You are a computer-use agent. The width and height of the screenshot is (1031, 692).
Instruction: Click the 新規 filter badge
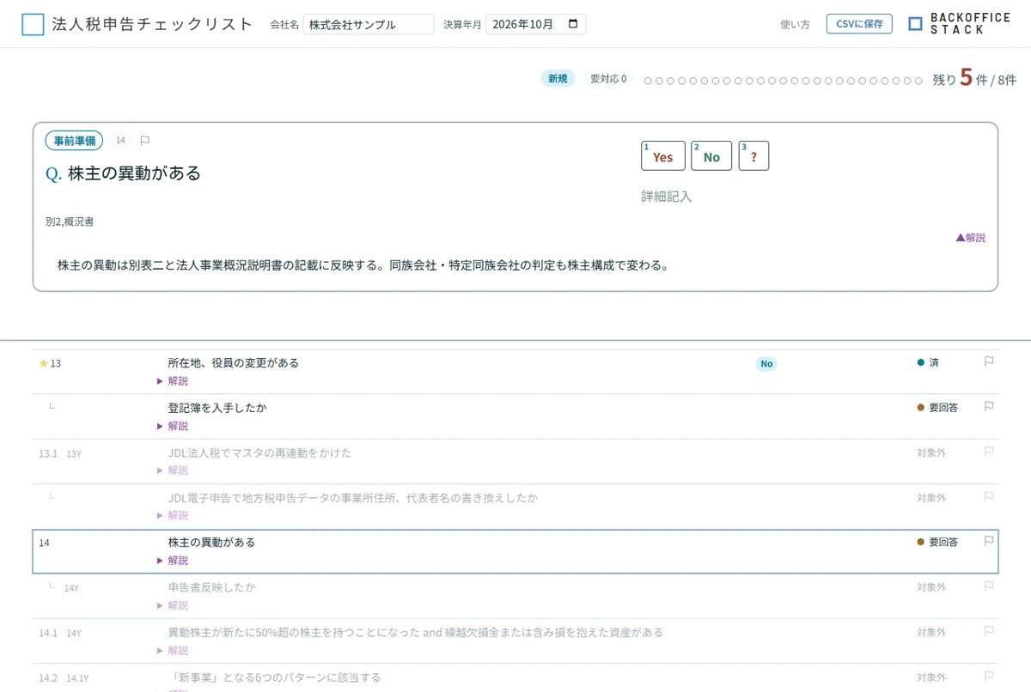558,79
